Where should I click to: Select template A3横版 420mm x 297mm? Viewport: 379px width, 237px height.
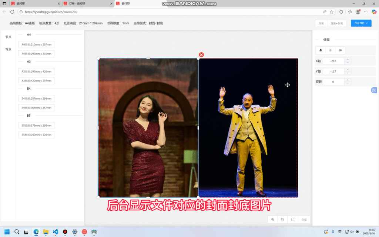[37, 81]
